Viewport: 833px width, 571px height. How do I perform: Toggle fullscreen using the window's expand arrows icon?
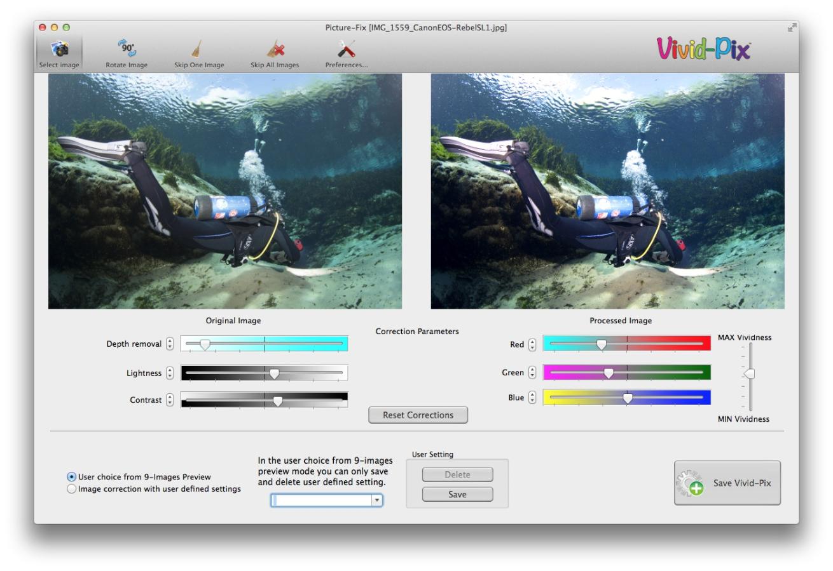(x=791, y=27)
